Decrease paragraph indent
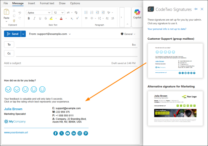This screenshot has width=208, height=146. click(97, 13)
